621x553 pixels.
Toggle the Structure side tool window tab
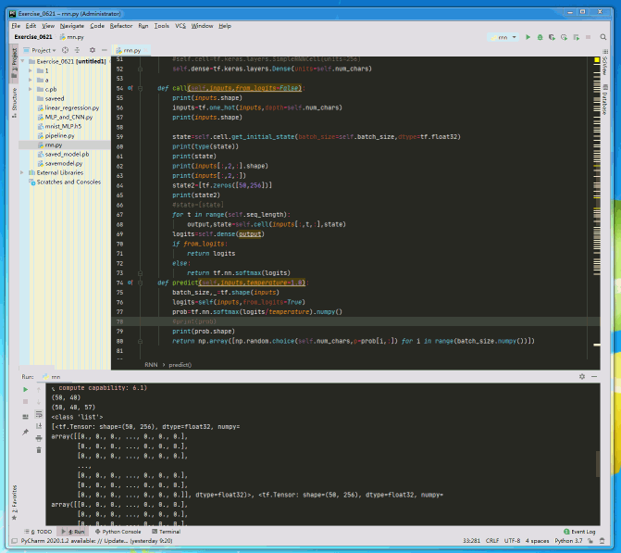pyautogui.click(x=14, y=102)
